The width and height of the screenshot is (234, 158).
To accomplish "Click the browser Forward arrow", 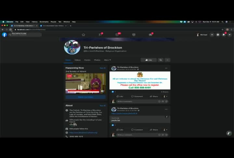I will pyautogui.click(x=6, y=30).
